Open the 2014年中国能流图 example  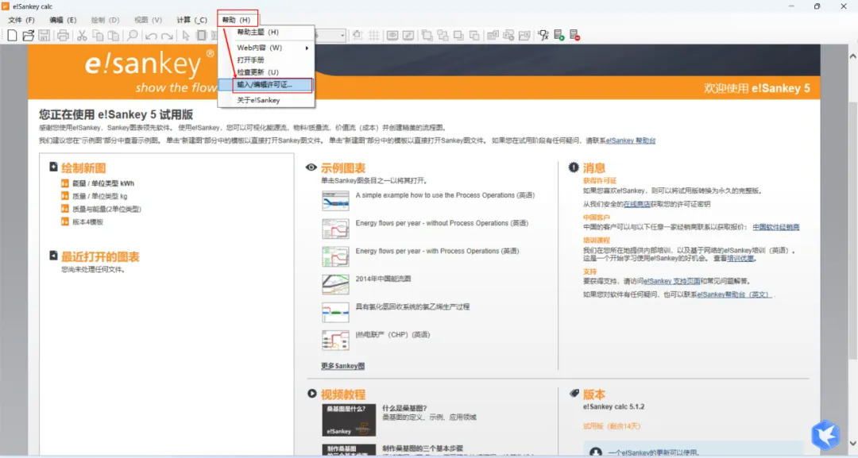(383, 279)
